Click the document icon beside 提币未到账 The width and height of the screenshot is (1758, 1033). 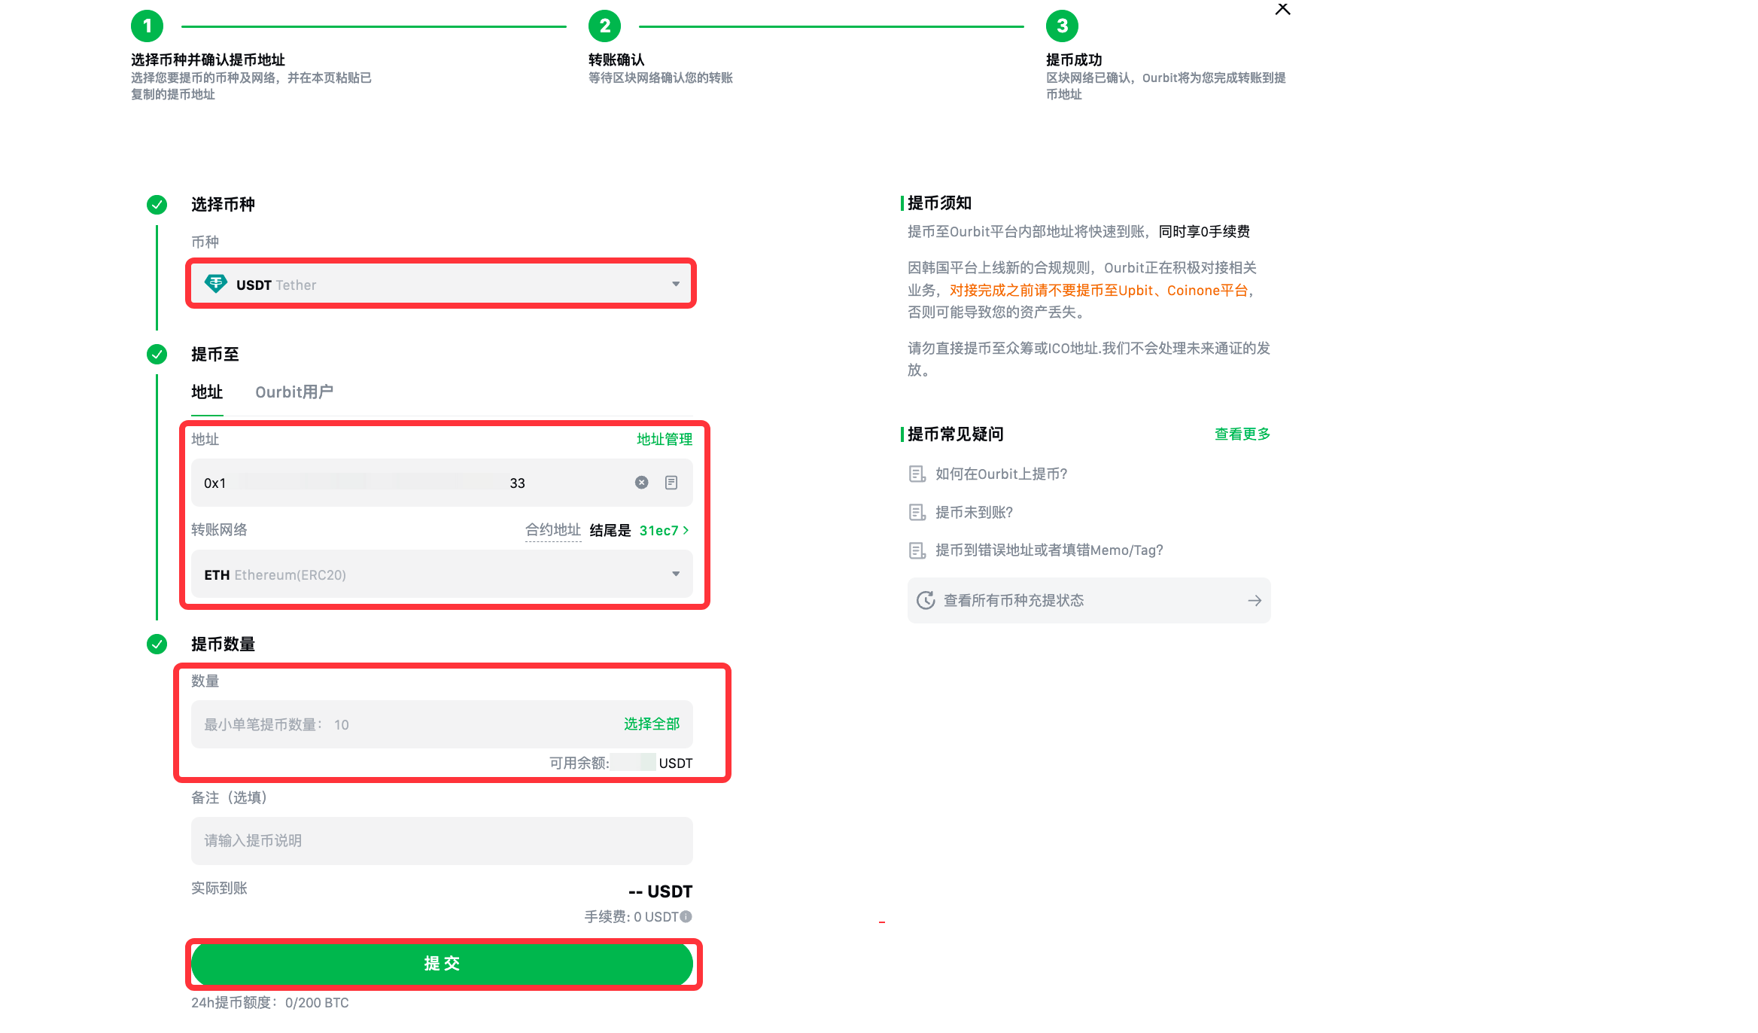[917, 513]
